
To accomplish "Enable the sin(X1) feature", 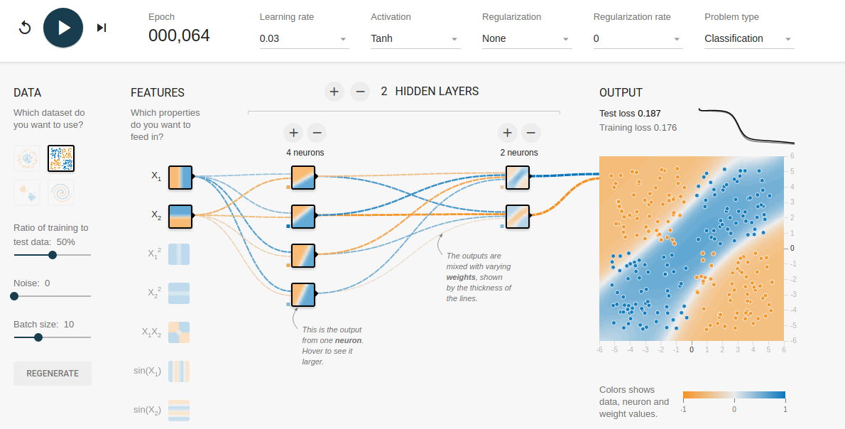I will coord(179,371).
